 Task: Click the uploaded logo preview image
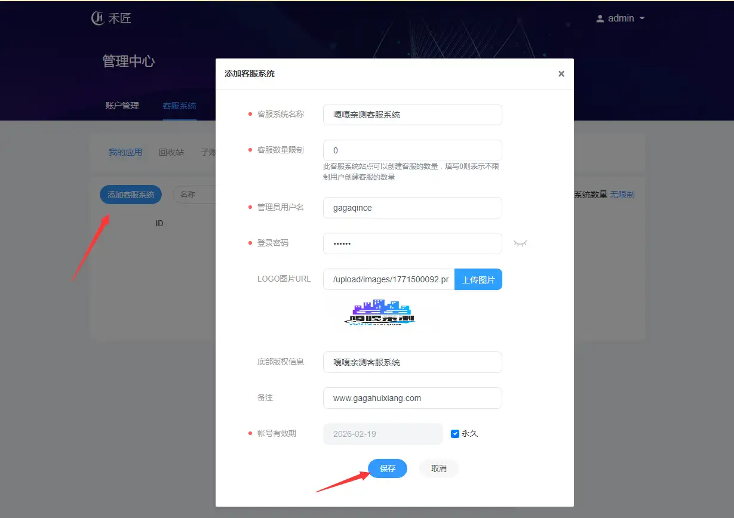(x=380, y=313)
